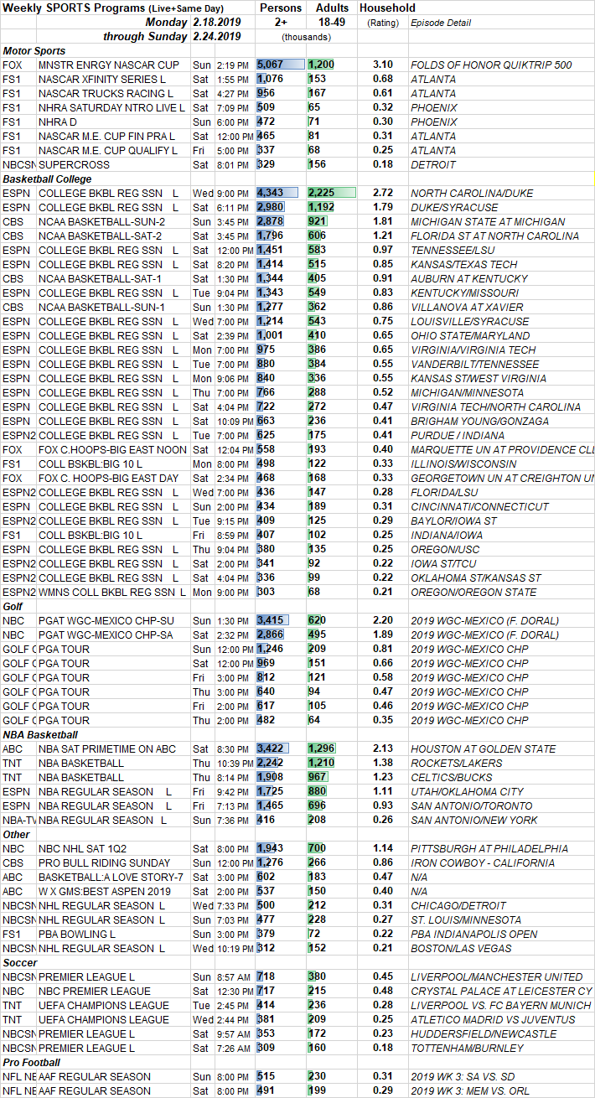Click the 'Golf' section heading

click(x=14, y=606)
